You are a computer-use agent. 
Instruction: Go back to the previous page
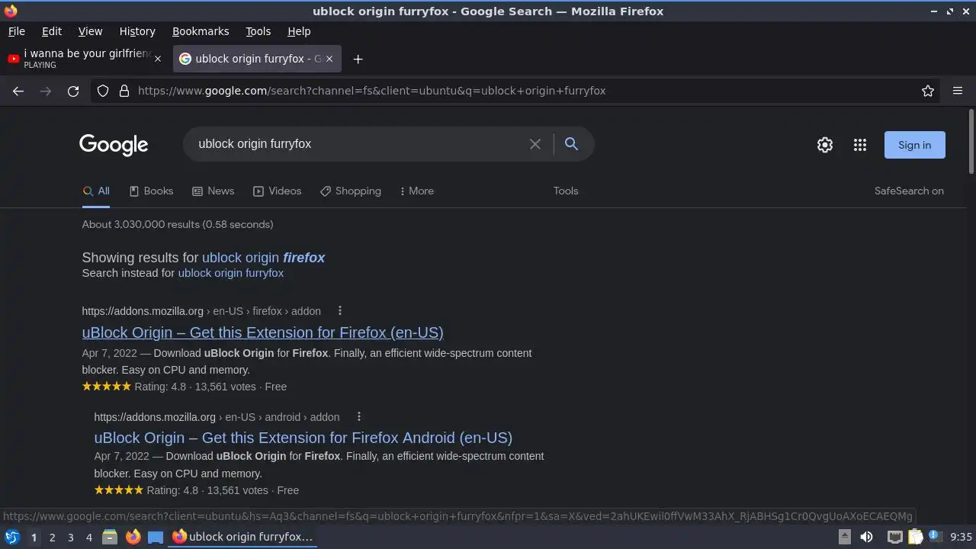click(x=18, y=91)
